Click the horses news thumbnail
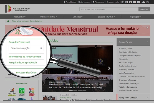Viewport: 154px width, 103px height. pos(50,97)
